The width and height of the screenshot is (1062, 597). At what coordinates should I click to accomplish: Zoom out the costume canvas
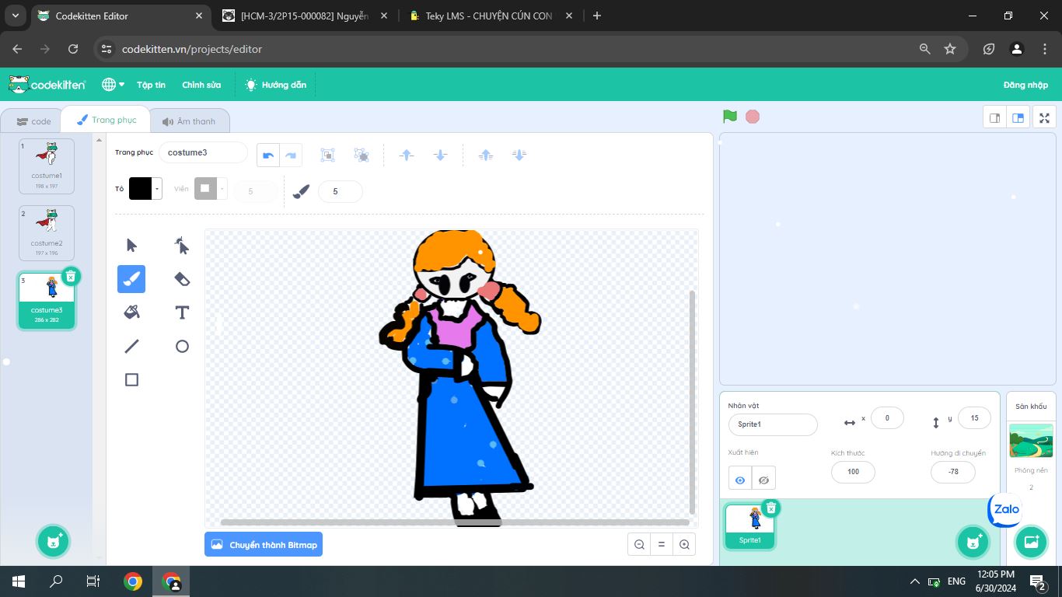click(639, 545)
